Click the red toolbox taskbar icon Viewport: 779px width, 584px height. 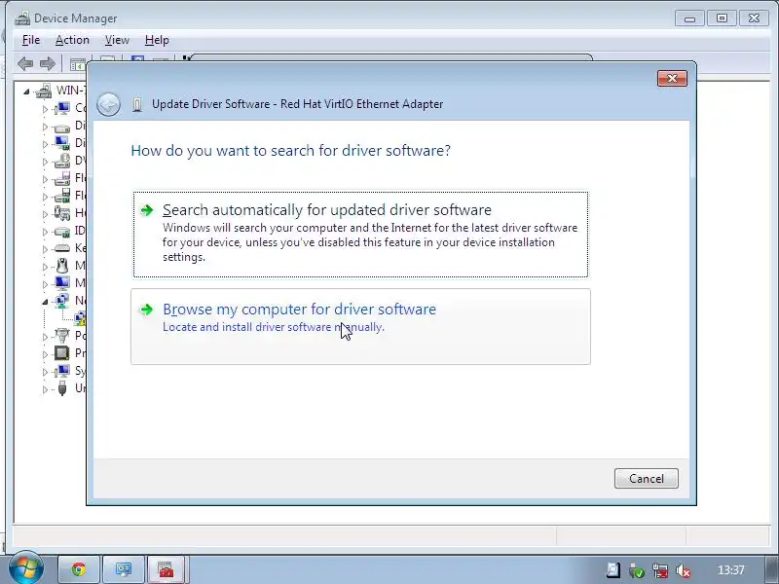pos(167,569)
